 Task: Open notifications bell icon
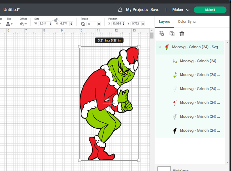point(120,10)
